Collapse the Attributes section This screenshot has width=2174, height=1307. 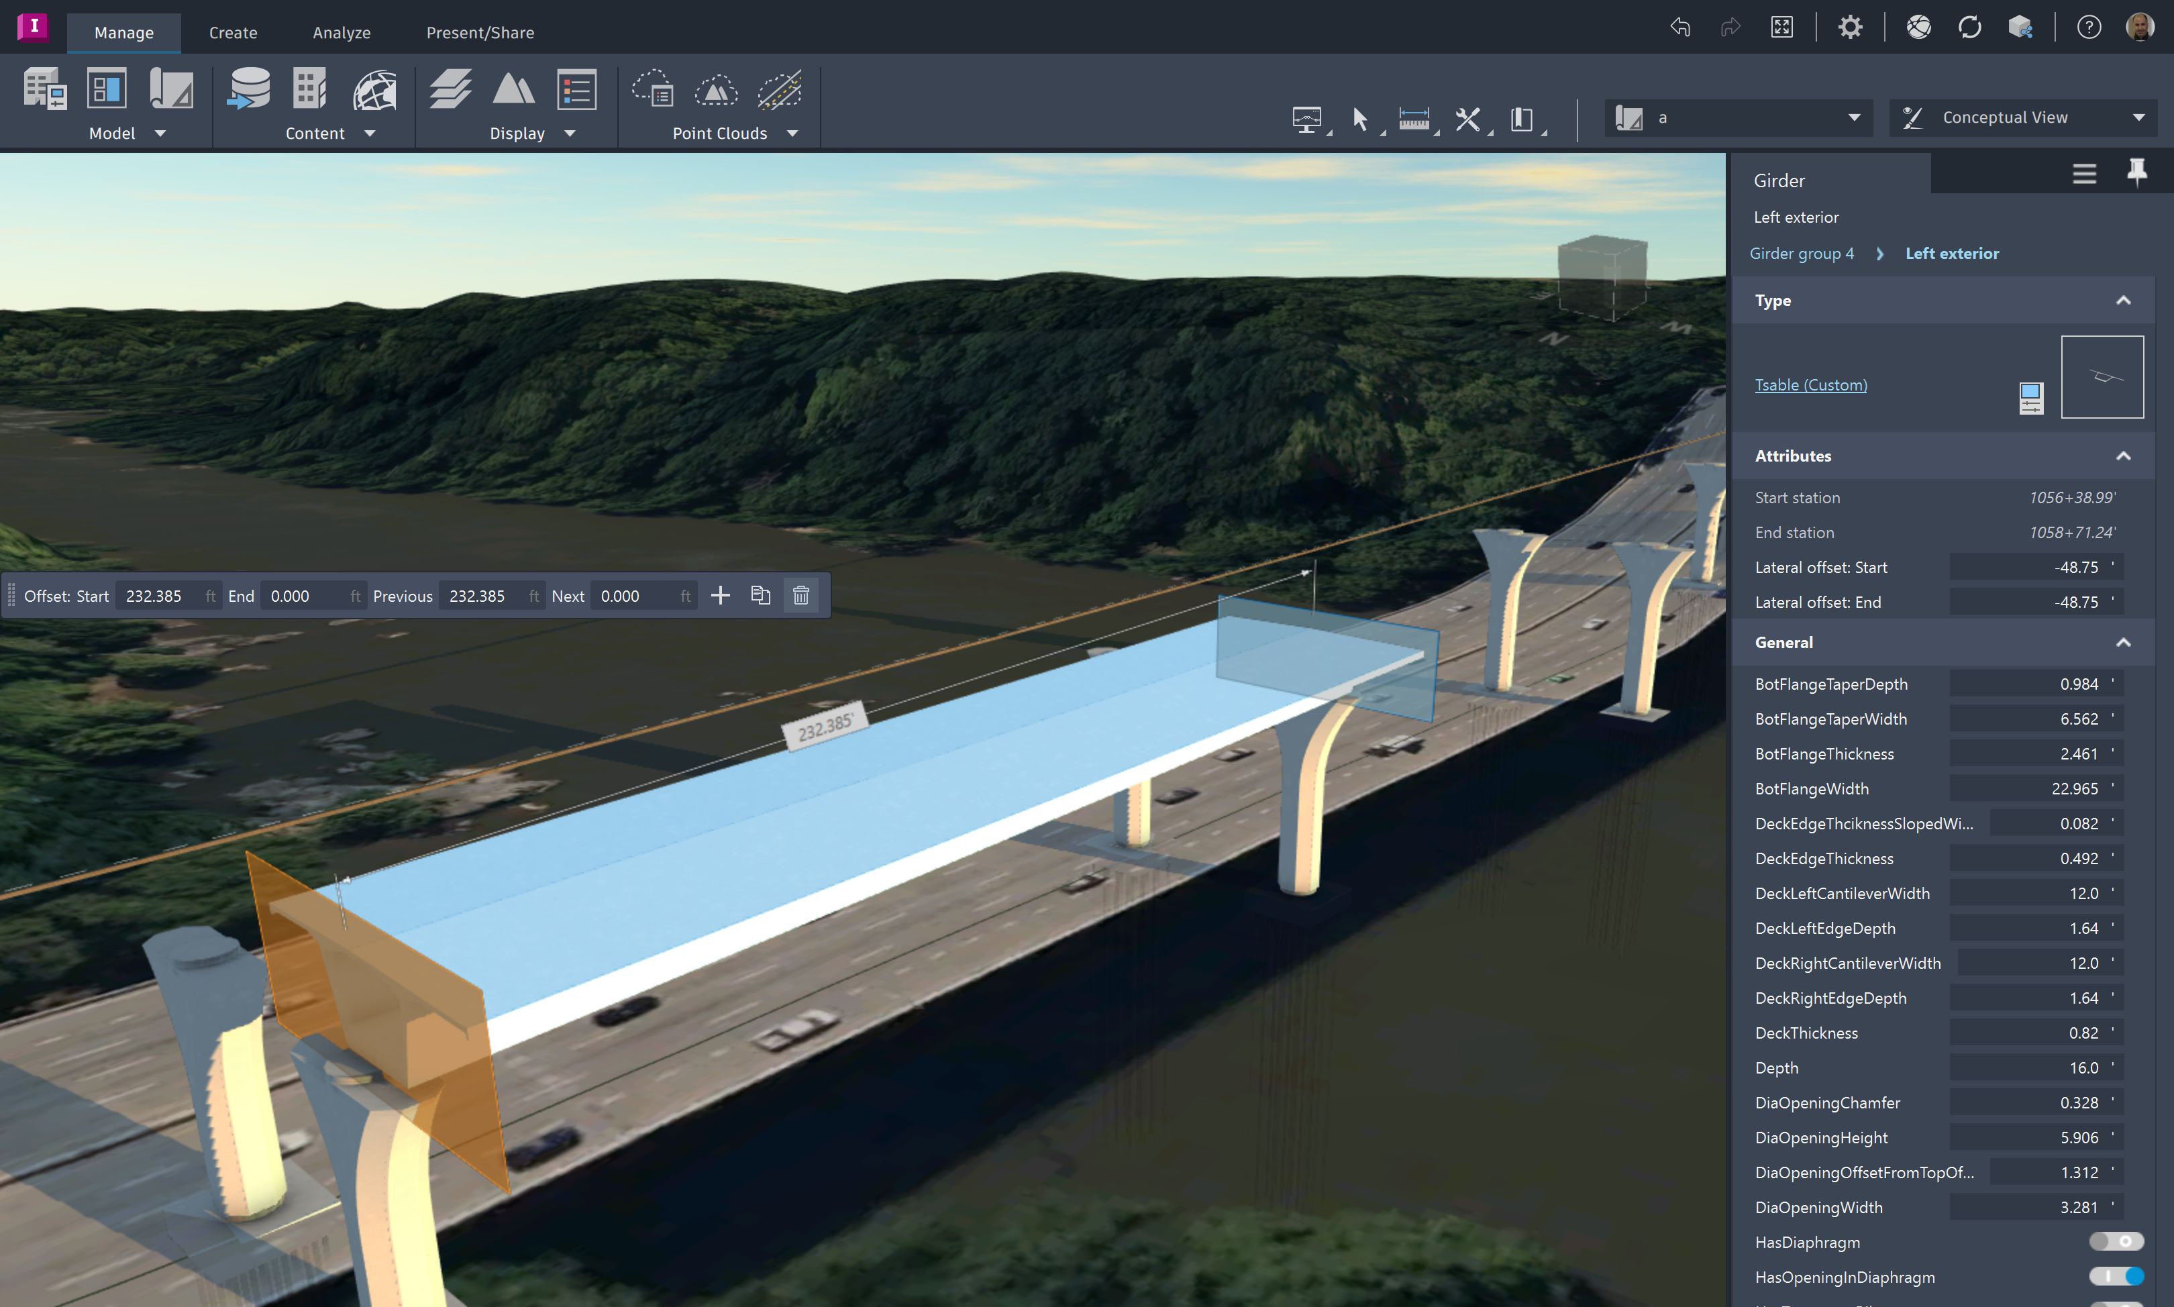[2124, 456]
